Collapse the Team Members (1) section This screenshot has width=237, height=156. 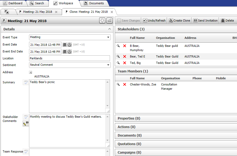176,71
